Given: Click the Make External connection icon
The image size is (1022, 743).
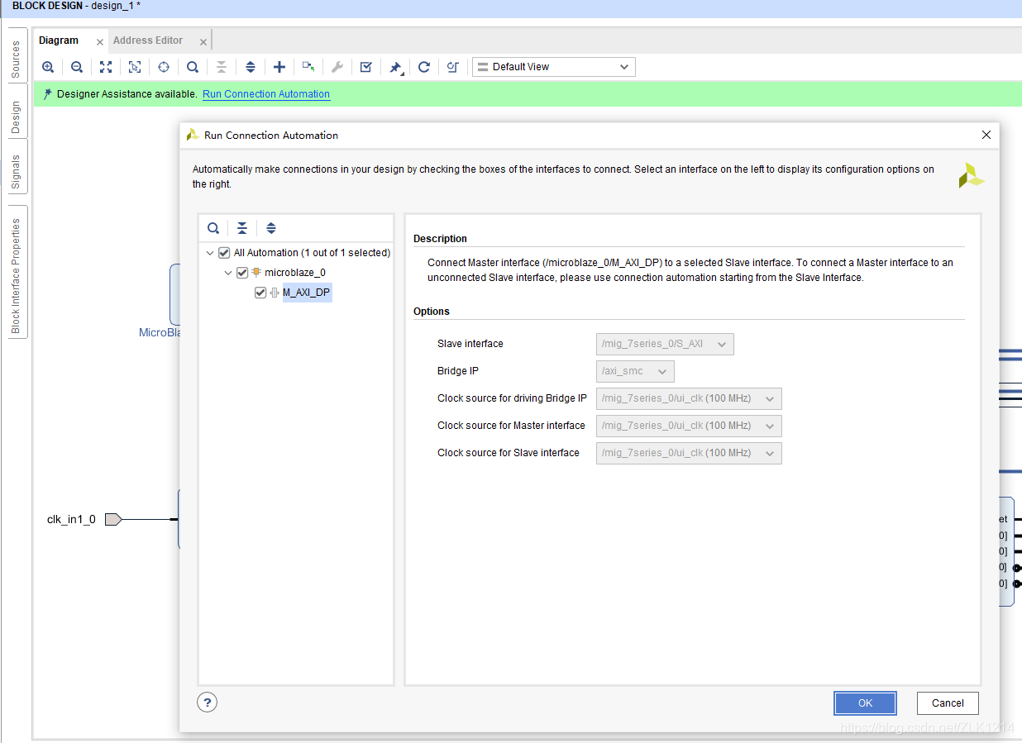Looking at the screenshot, I should pyautogui.click(x=308, y=67).
